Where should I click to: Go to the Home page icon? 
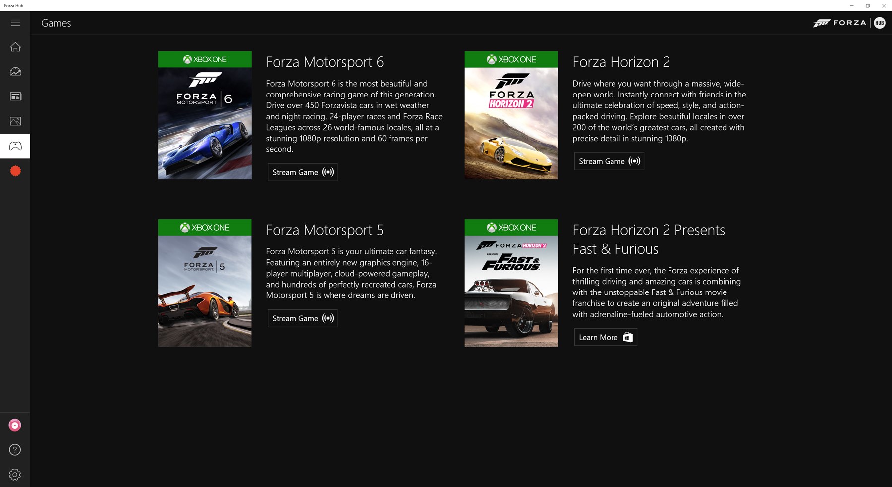15,47
